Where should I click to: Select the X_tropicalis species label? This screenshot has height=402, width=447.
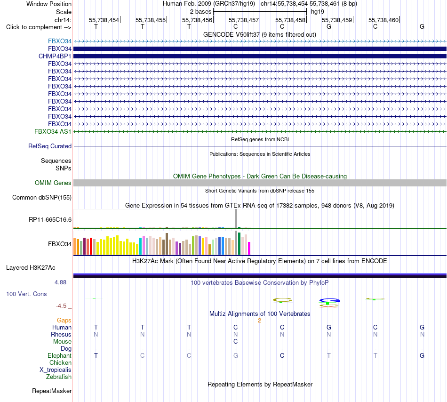point(56,370)
